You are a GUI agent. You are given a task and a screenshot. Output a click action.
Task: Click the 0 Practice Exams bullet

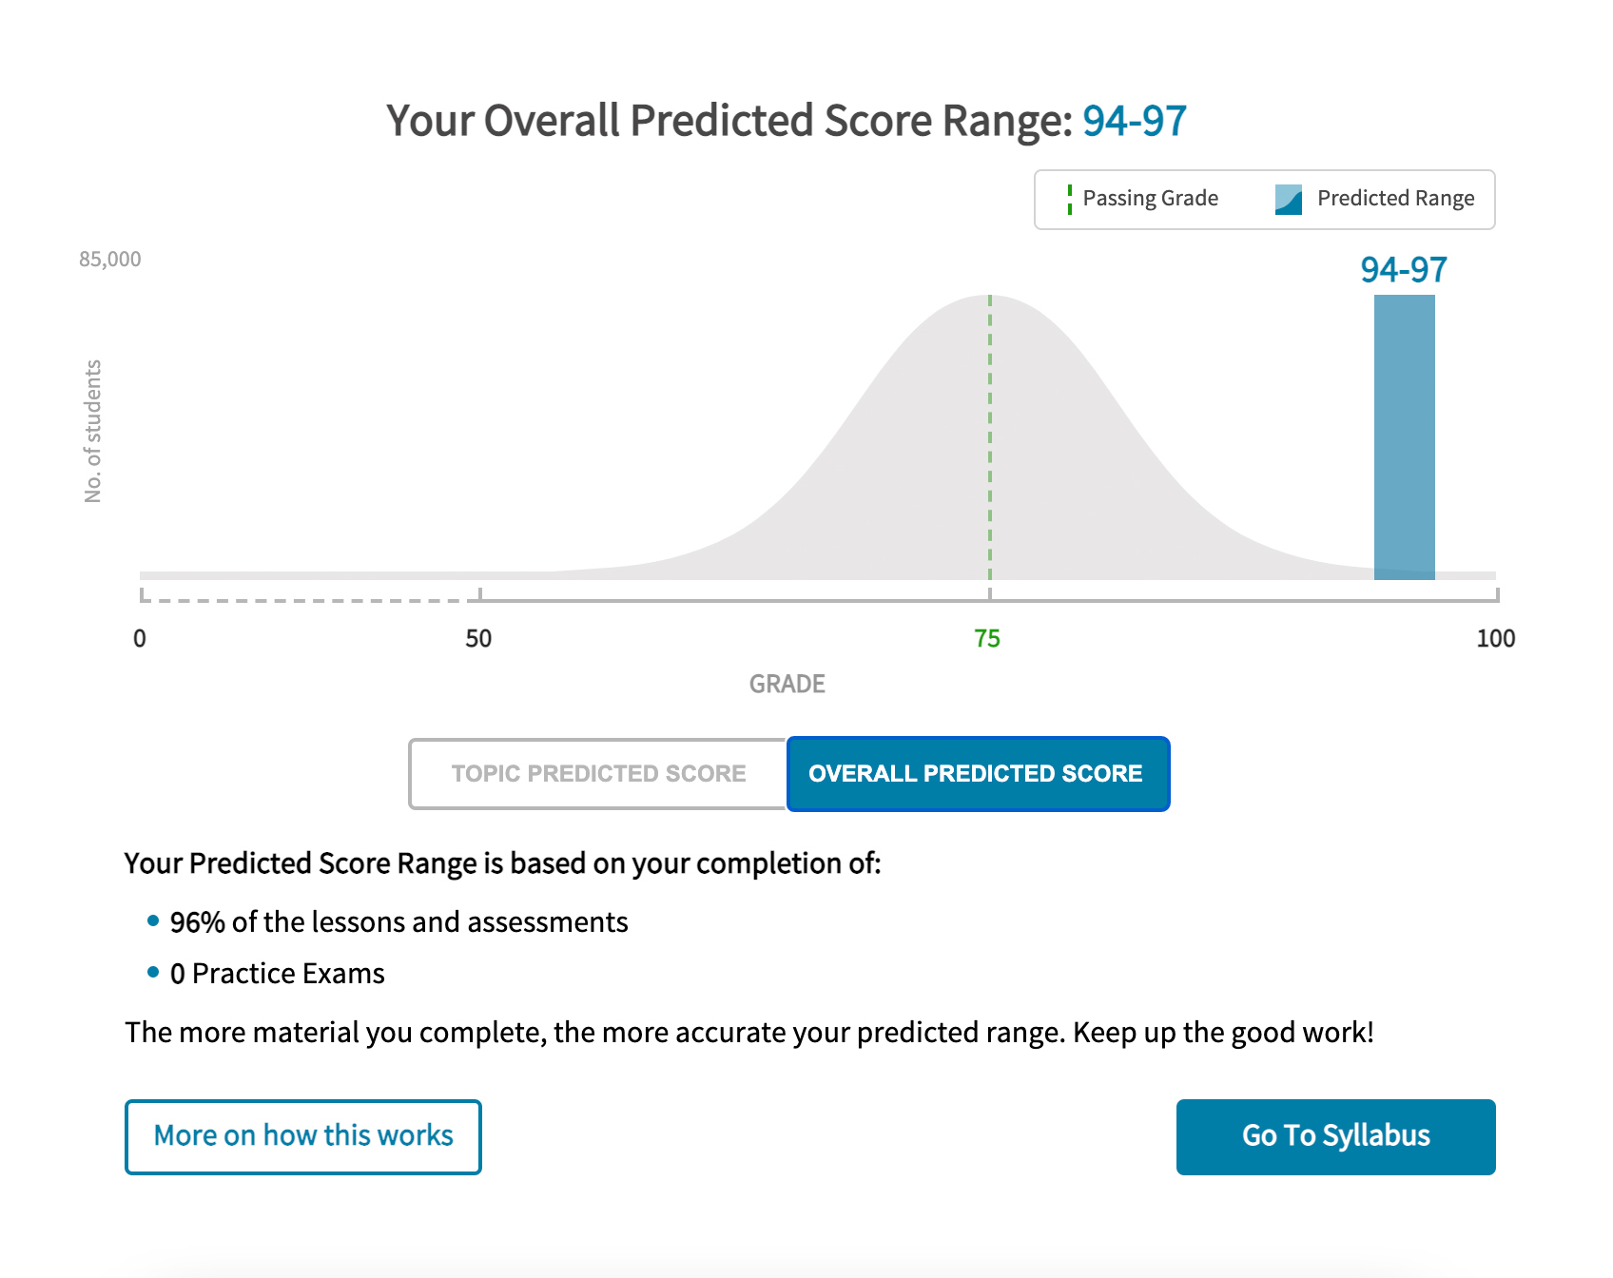pos(277,974)
